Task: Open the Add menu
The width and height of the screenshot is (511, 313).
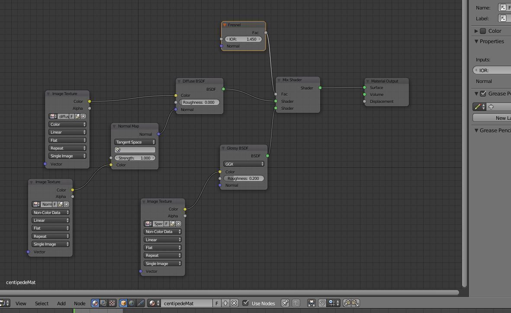Action: pyautogui.click(x=61, y=303)
